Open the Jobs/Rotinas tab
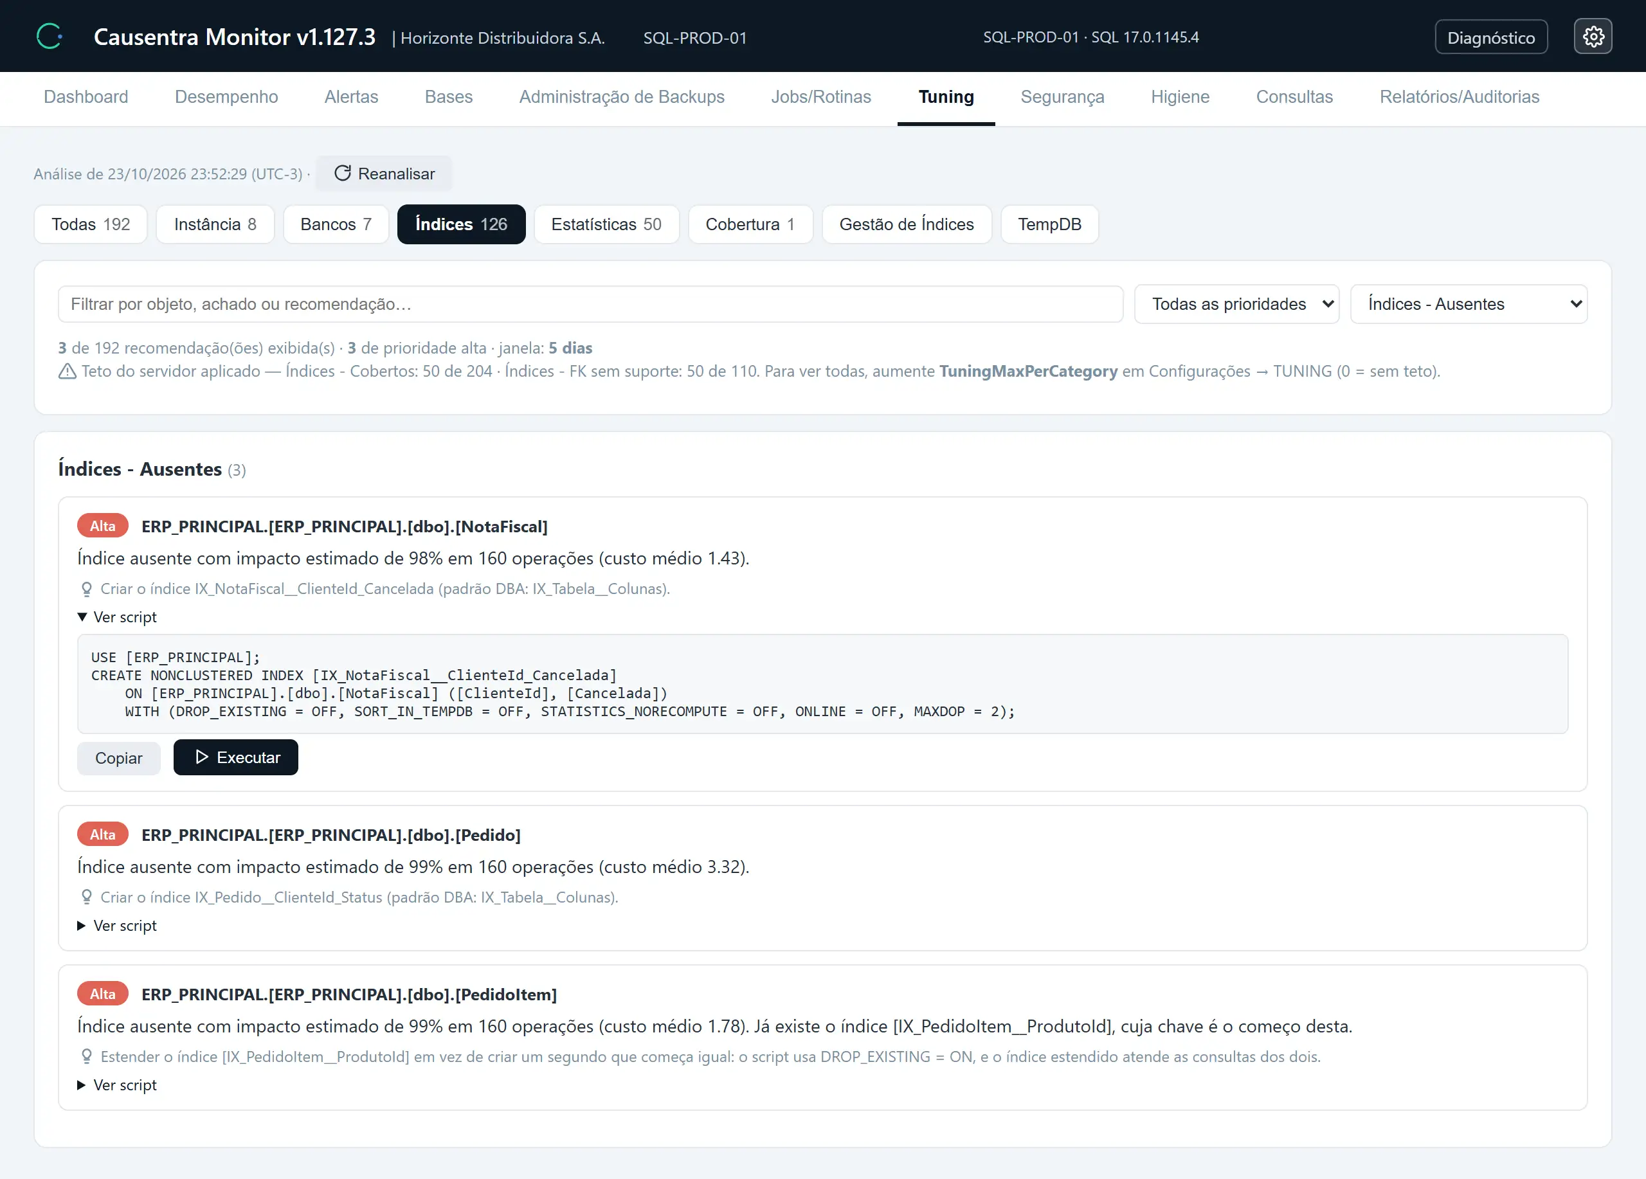 (x=821, y=97)
